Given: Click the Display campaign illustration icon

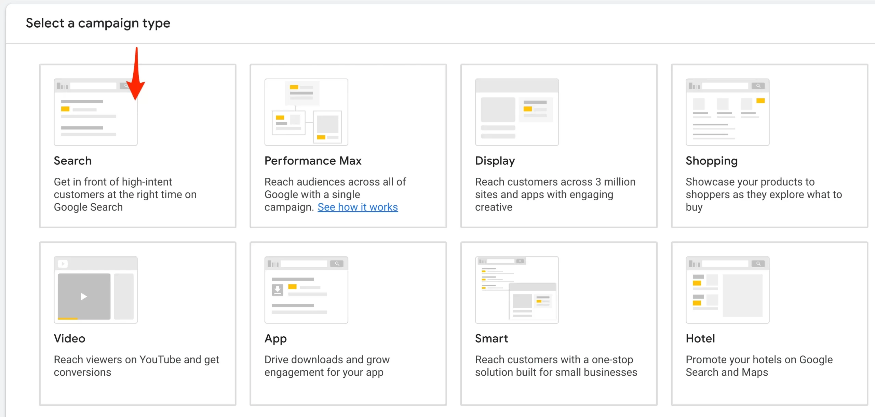Looking at the screenshot, I should pyautogui.click(x=516, y=112).
